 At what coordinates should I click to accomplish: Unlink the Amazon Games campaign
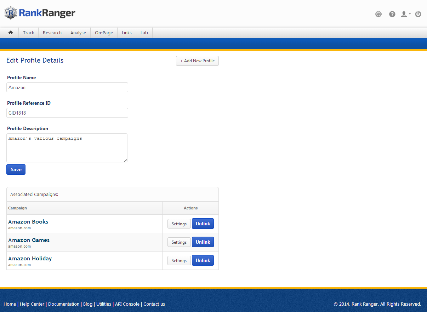pos(203,242)
